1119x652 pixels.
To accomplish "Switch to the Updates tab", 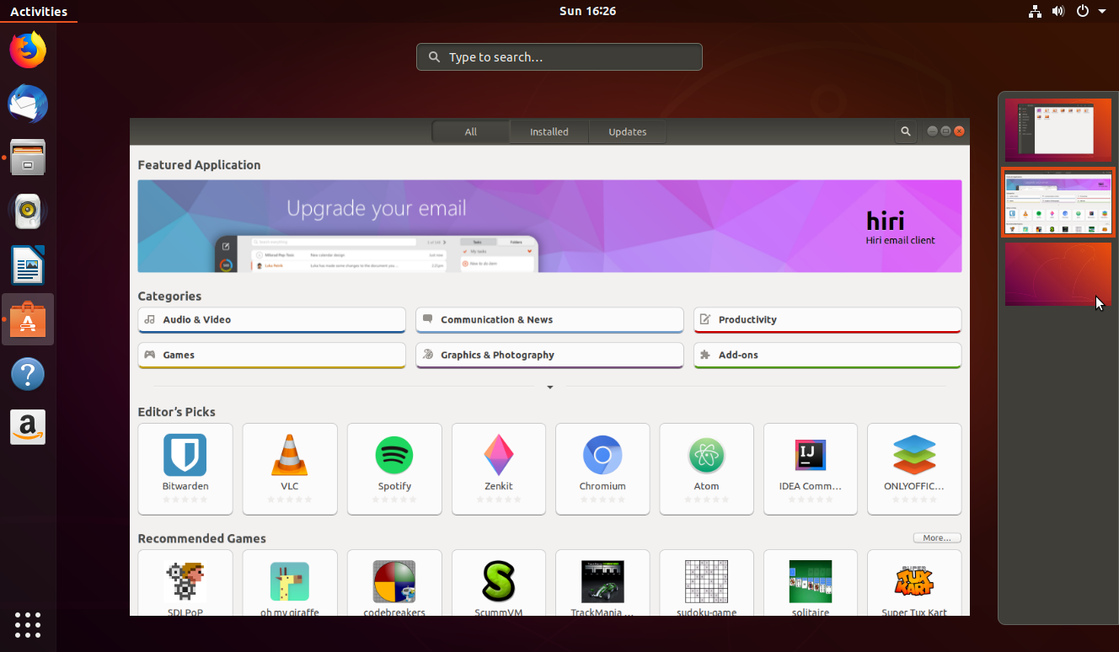I will (x=627, y=131).
